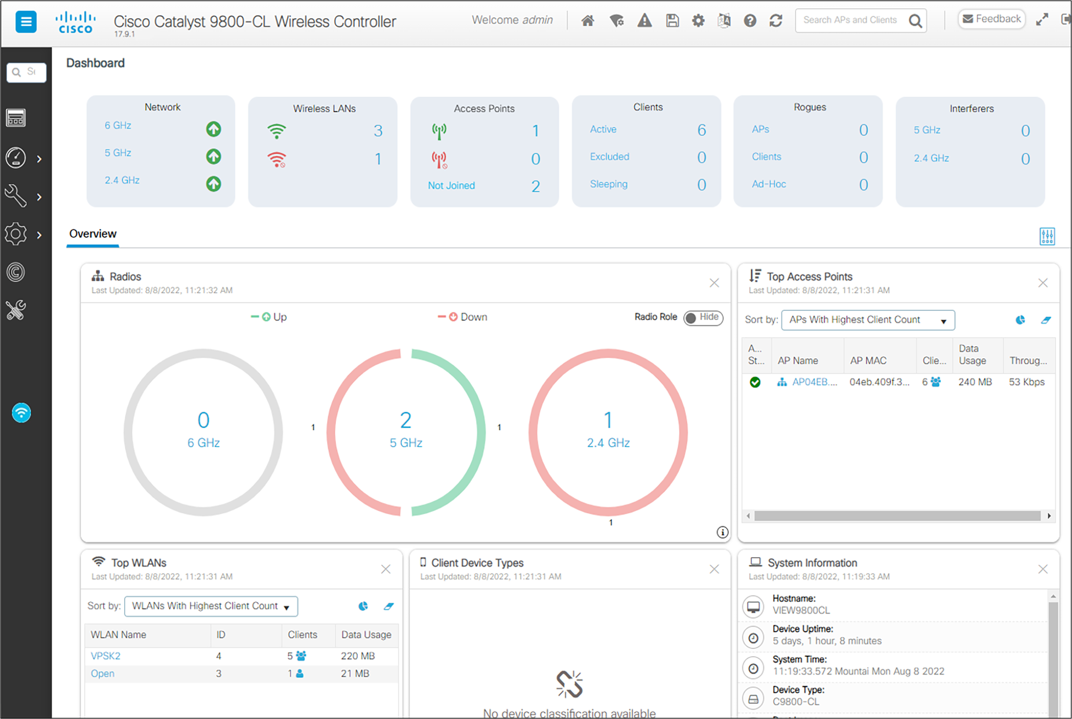Click the Search APs and Clients field
Viewport: 1072px width, 719px height.
[x=850, y=20]
